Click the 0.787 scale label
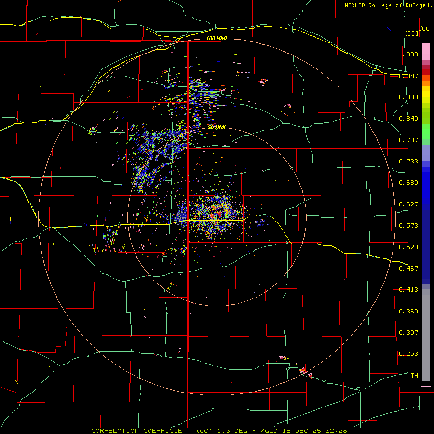This screenshot has height=434, width=434. (408, 140)
